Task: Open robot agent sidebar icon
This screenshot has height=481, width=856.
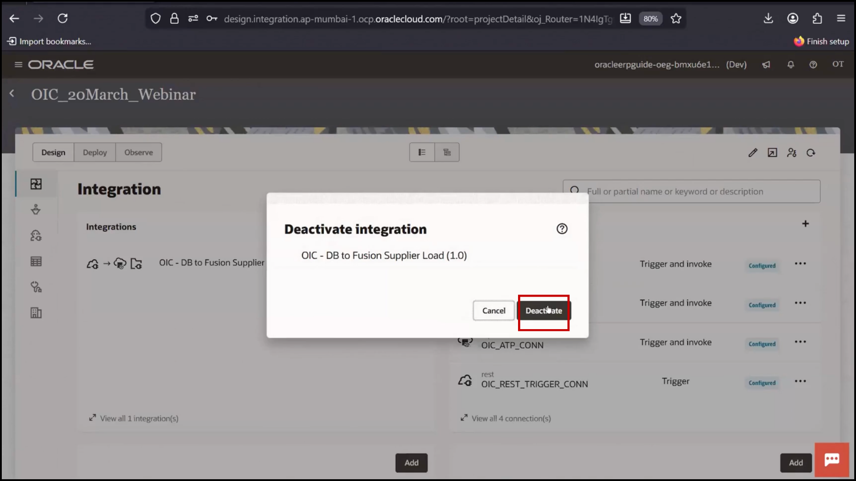Action: click(36, 235)
